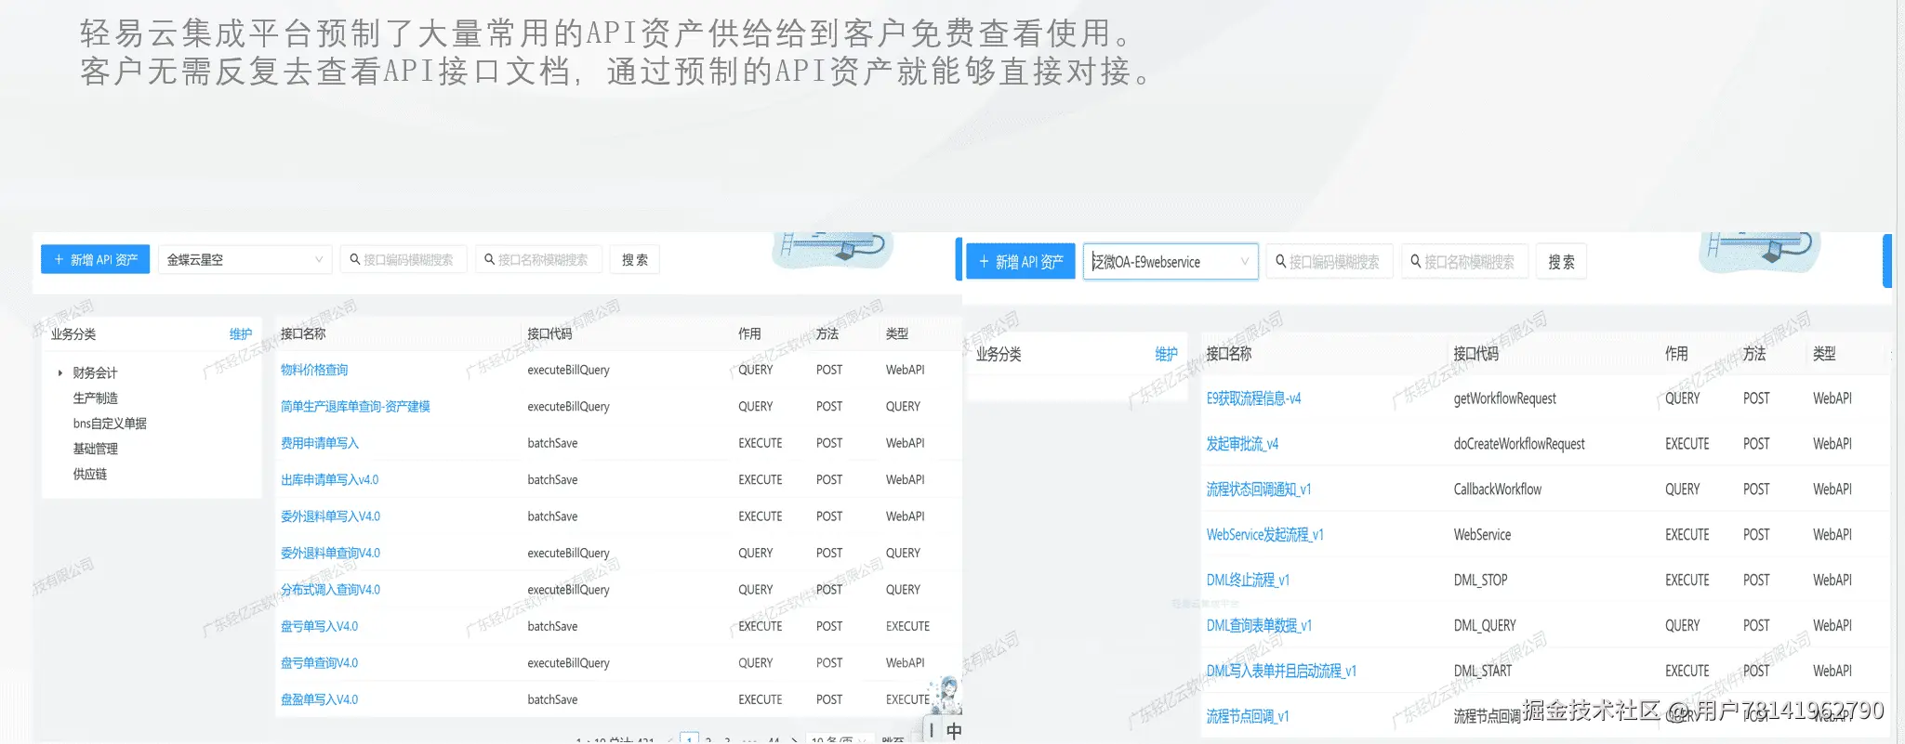
Task: Select 基础管理 in the category tree
Action: (96, 448)
